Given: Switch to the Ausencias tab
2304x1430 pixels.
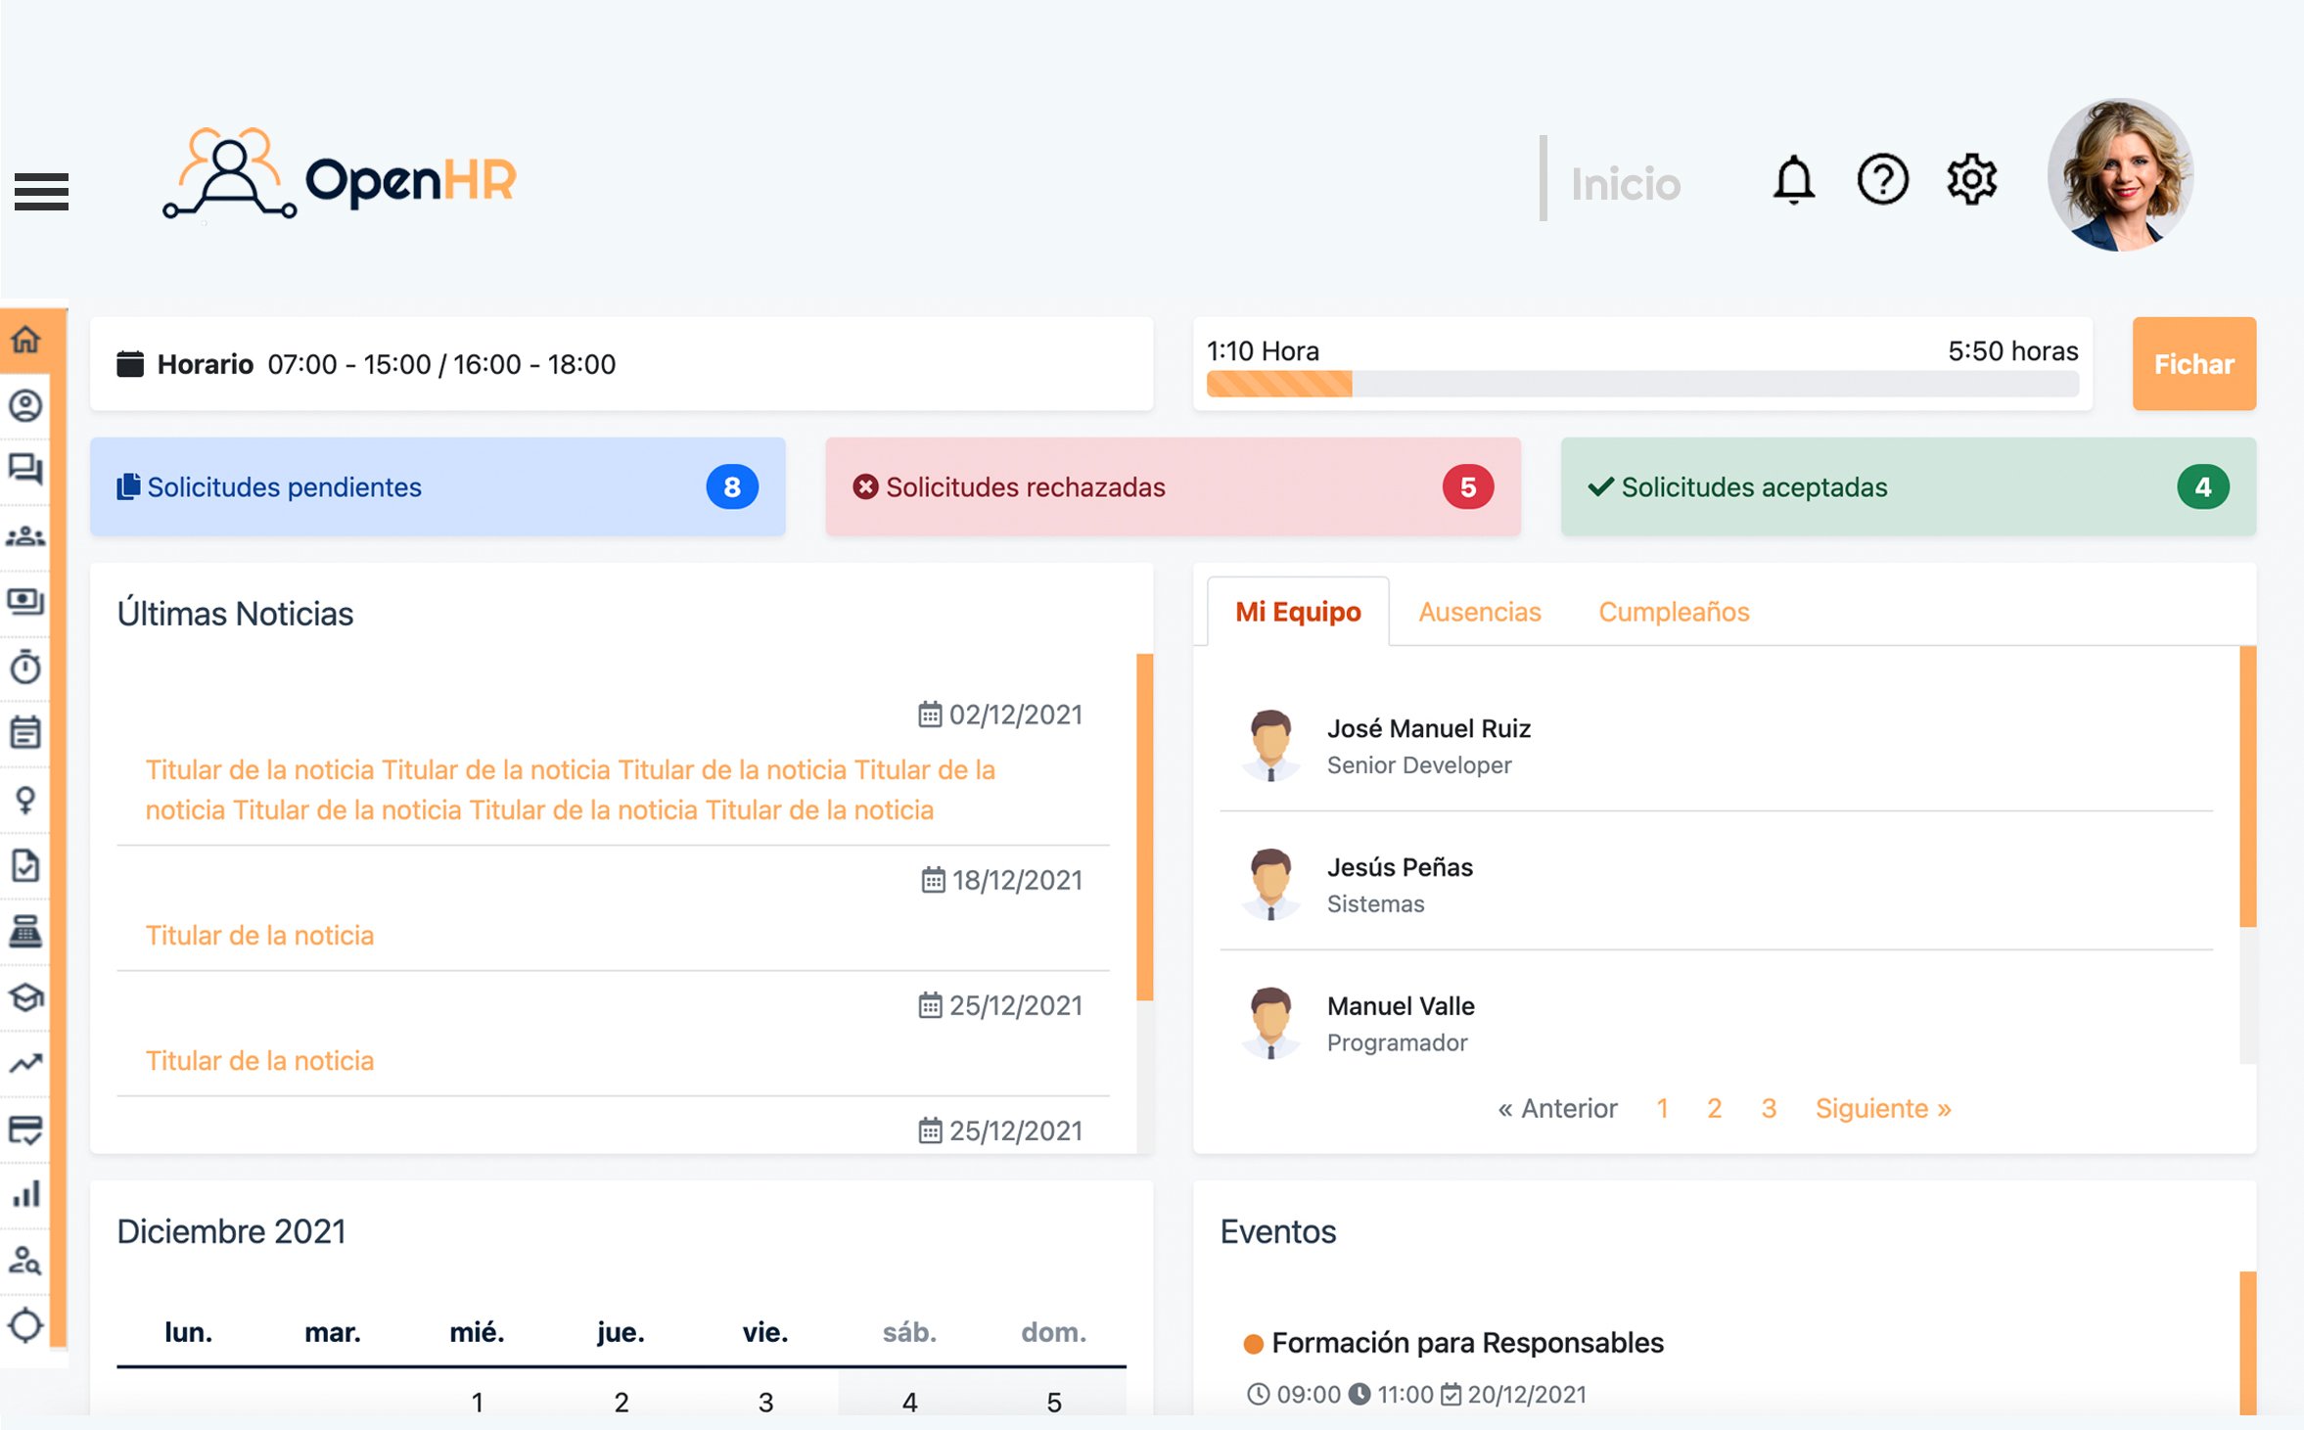Looking at the screenshot, I should coord(1479,610).
